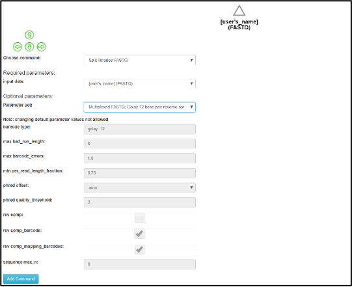Expand the Parameter set dropdown
352x287 pixels.
pyautogui.click(x=140, y=107)
